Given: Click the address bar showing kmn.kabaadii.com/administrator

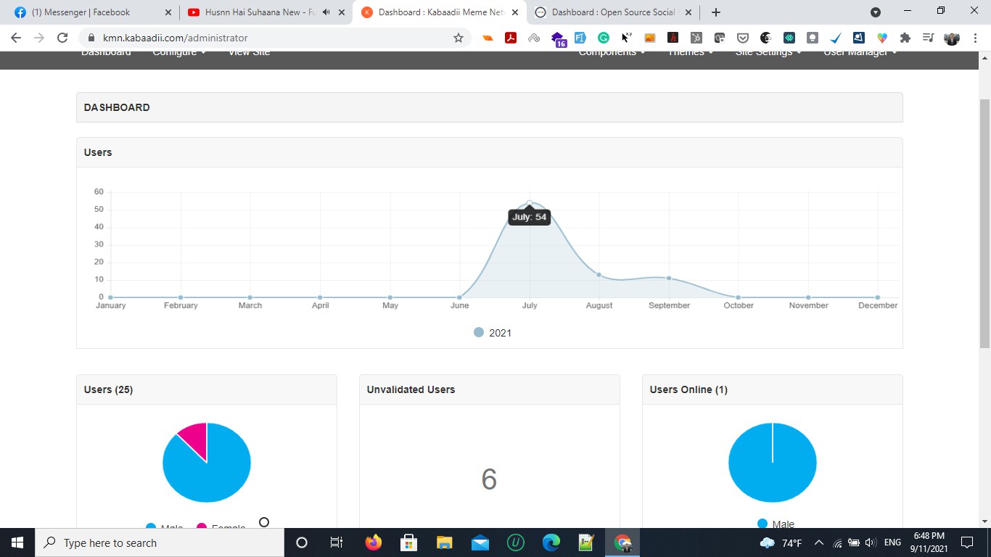Looking at the screenshot, I should click(x=276, y=38).
